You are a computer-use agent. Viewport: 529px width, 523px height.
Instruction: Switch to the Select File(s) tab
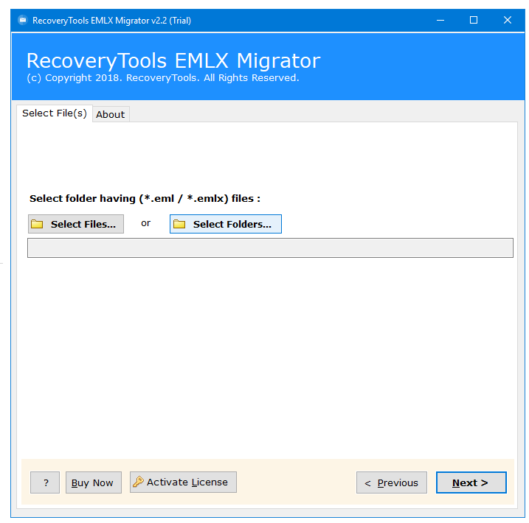click(x=55, y=113)
